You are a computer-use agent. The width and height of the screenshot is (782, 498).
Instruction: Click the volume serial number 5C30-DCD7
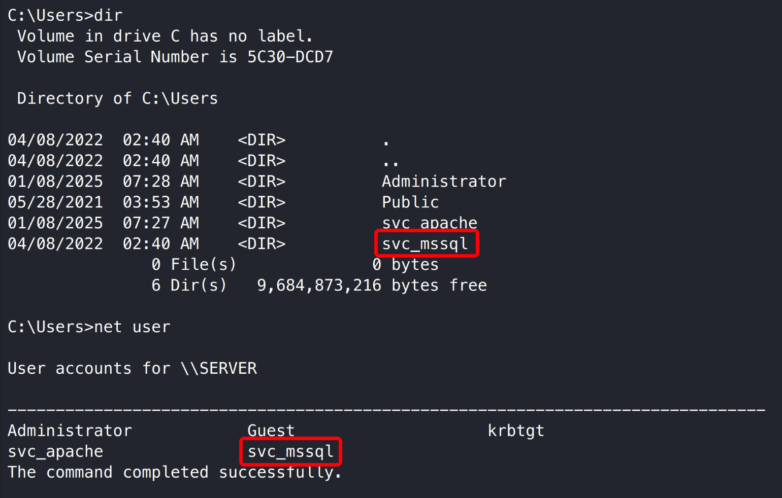click(x=290, y=57)
